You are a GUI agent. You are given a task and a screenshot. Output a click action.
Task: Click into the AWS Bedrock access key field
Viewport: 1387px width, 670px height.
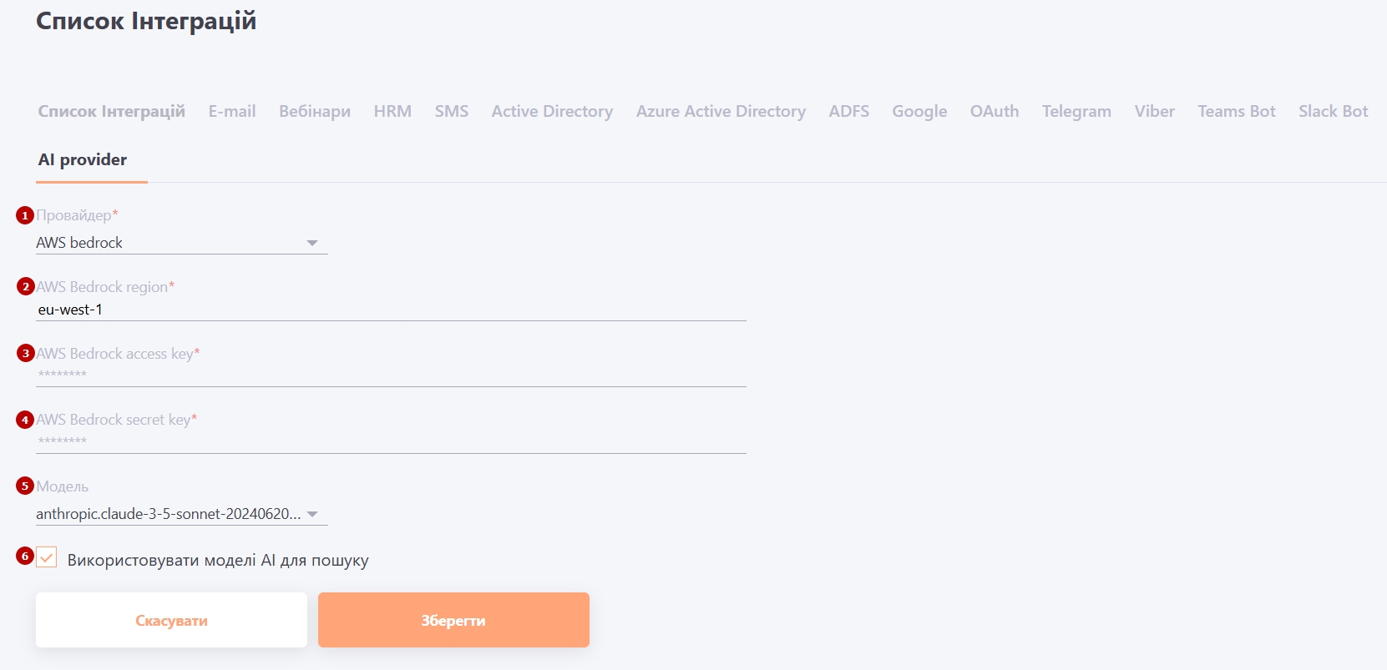pyautogui.click(x=391, y=375)
